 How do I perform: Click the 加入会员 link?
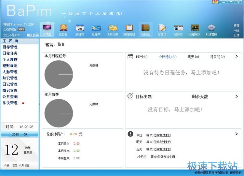33,35
